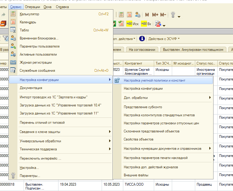Click the calendar icon in the top toolbar
Image resolution: width=233 pixels, height=191 pixels.
(129, 15)
